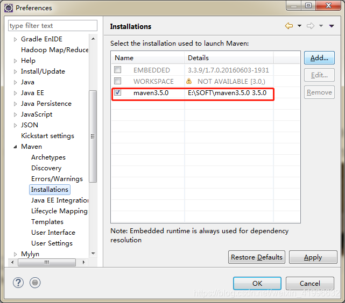Image resolution: width=345 pixels, height=303 pixels.
Task: Collapse the Maven tree node
Action: 15,147
